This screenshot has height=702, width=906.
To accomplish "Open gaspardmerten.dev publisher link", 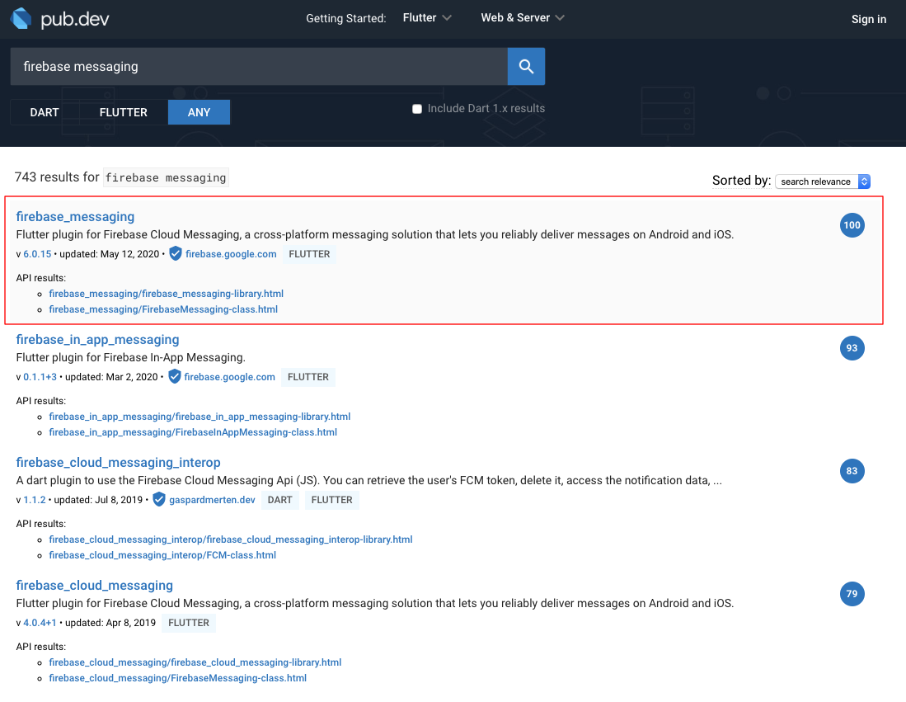I will 212,500.
